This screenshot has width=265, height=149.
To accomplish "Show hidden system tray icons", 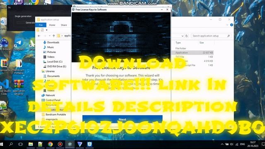I will click(222, 144).
